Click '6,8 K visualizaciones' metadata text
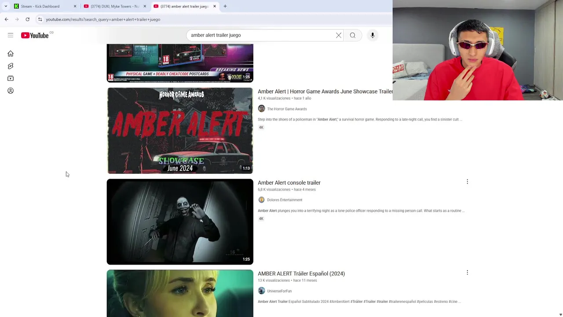Viewport: 563px width, 317px height. coord(274,189)
